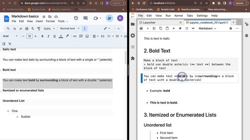Increase font size with the plus button
The height and width of the screenshot is (140, 250).
point(36,36)
